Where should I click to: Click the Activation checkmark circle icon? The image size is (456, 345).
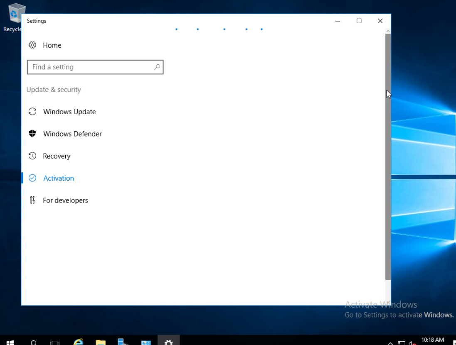point(32,178)
